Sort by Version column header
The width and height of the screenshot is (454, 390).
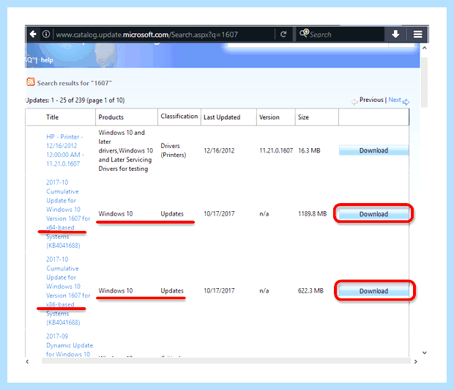coord(269,117)
